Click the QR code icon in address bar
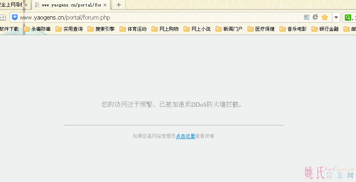Viewport: 356px width, 182px height. pyautogui.click(x=307, y=17)
